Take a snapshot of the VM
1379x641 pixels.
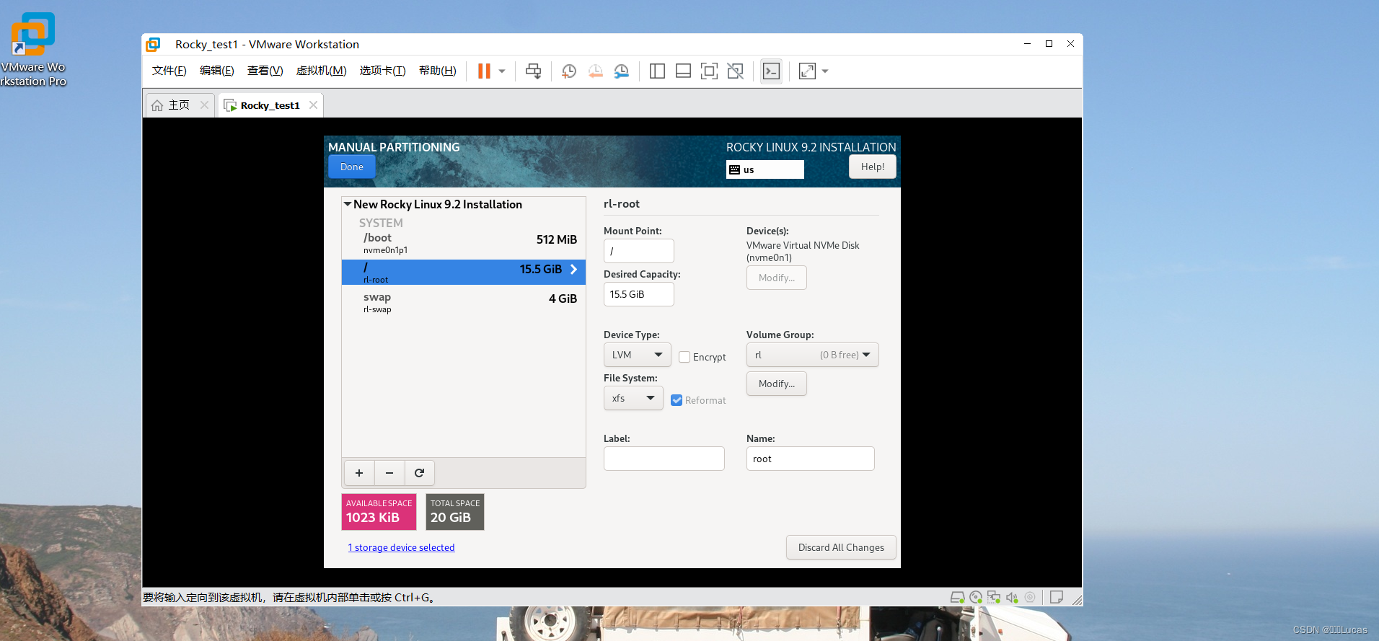point(569,71)
